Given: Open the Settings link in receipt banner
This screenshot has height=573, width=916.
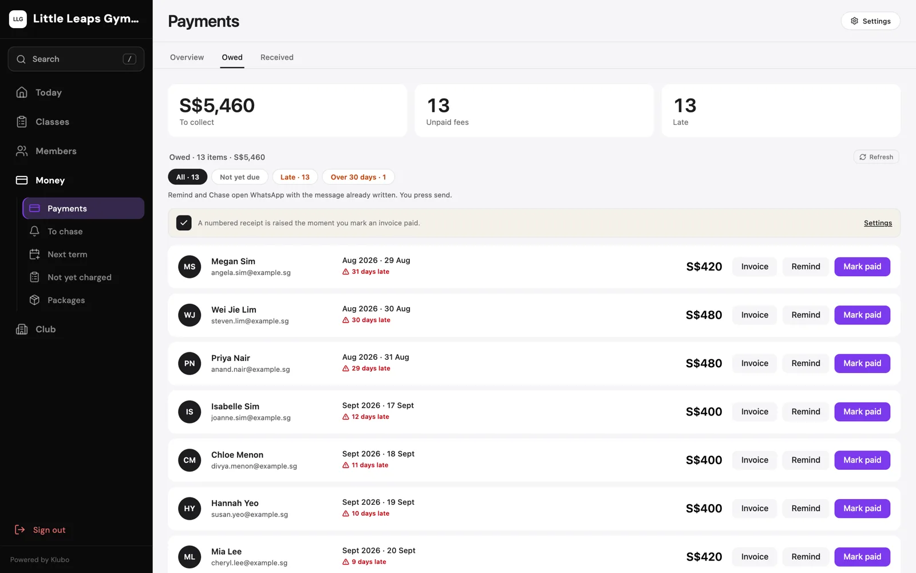Looking at the screenshot, I should (878, 223).
